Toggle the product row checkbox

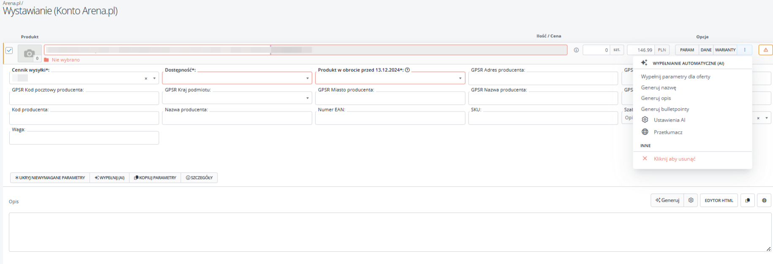tap(9, 50)
